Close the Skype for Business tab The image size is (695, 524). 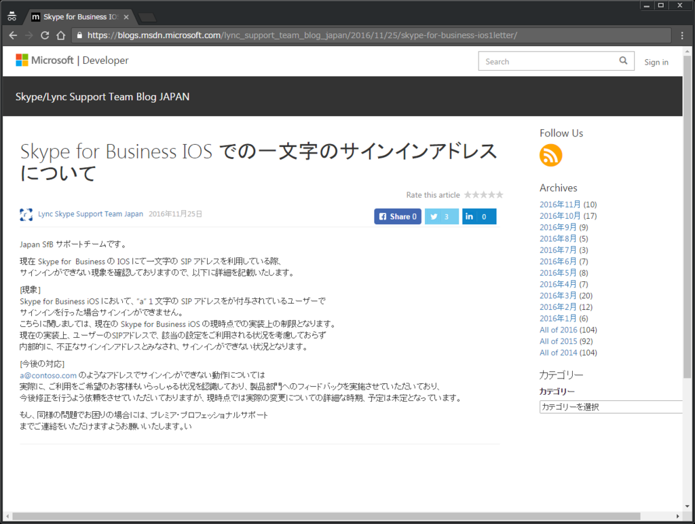pyautogui.click(x=126, y=17)
